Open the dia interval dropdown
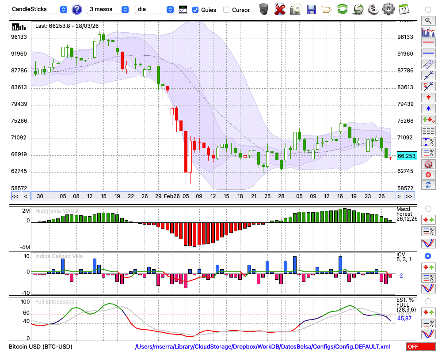 [x=155, y=9]
